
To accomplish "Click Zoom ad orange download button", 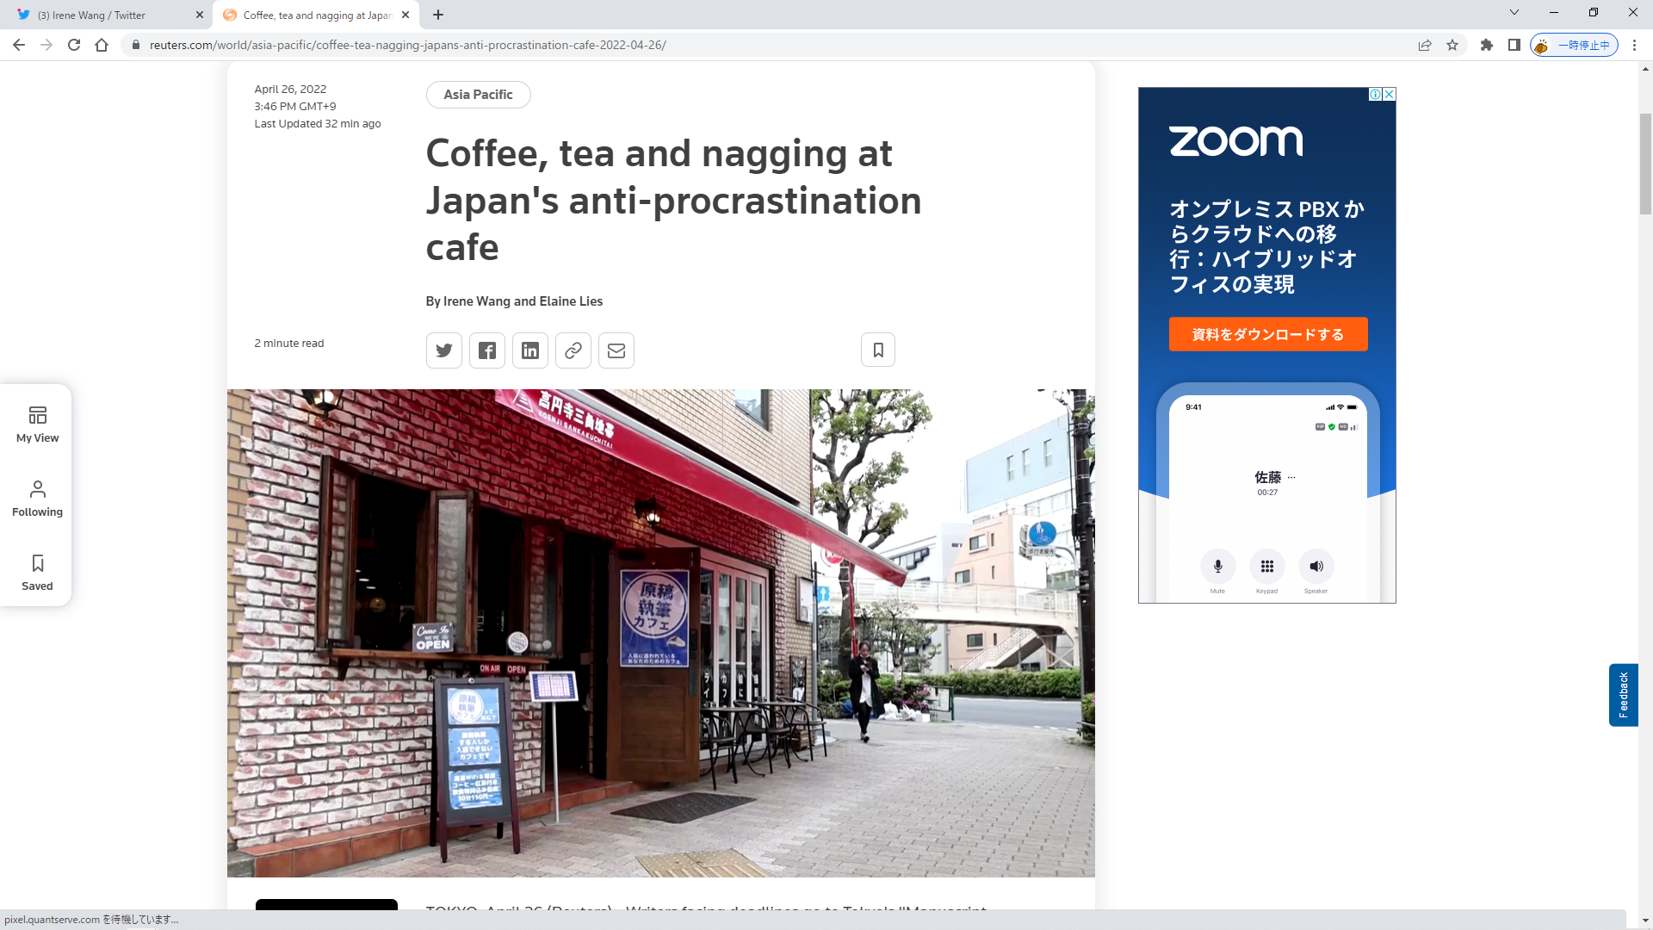I will point(1267,334).
